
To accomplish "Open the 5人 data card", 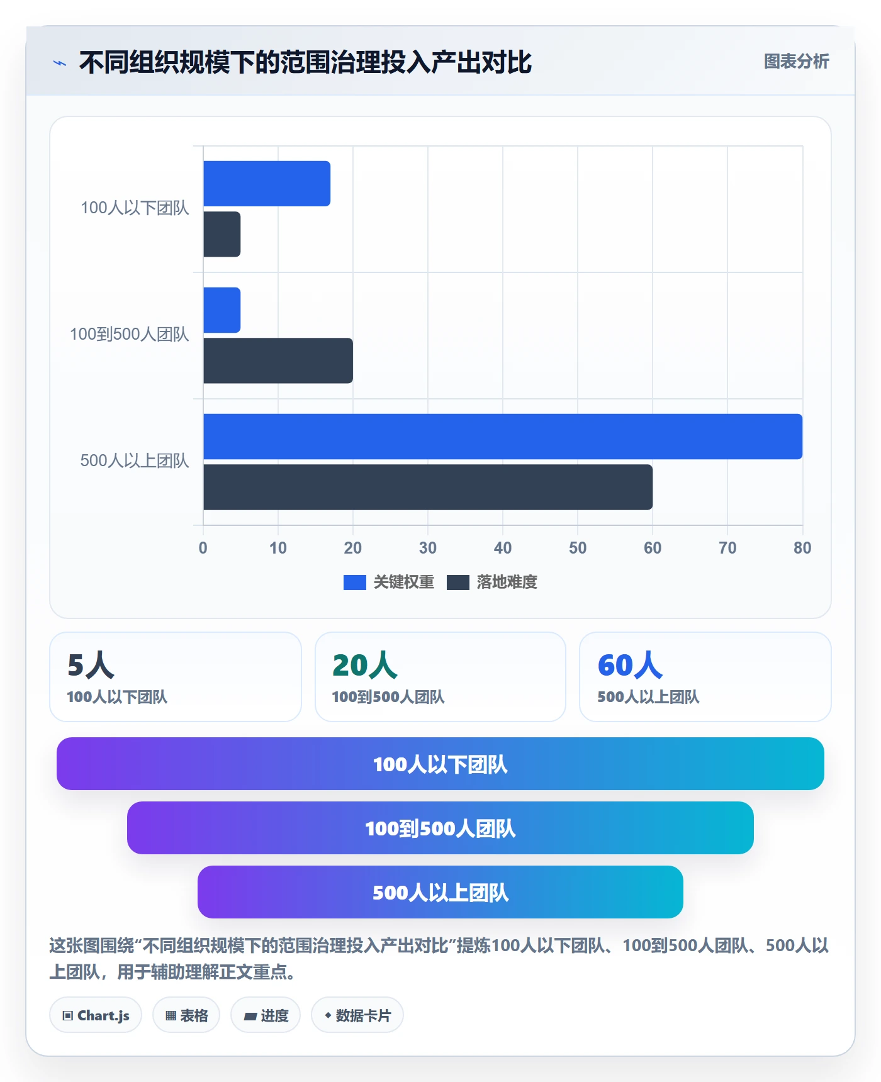I will click(176, 677).
